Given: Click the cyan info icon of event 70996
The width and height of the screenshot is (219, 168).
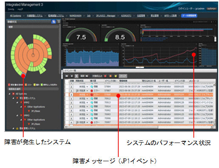Looking at the screenshot, I should (92, 118).
